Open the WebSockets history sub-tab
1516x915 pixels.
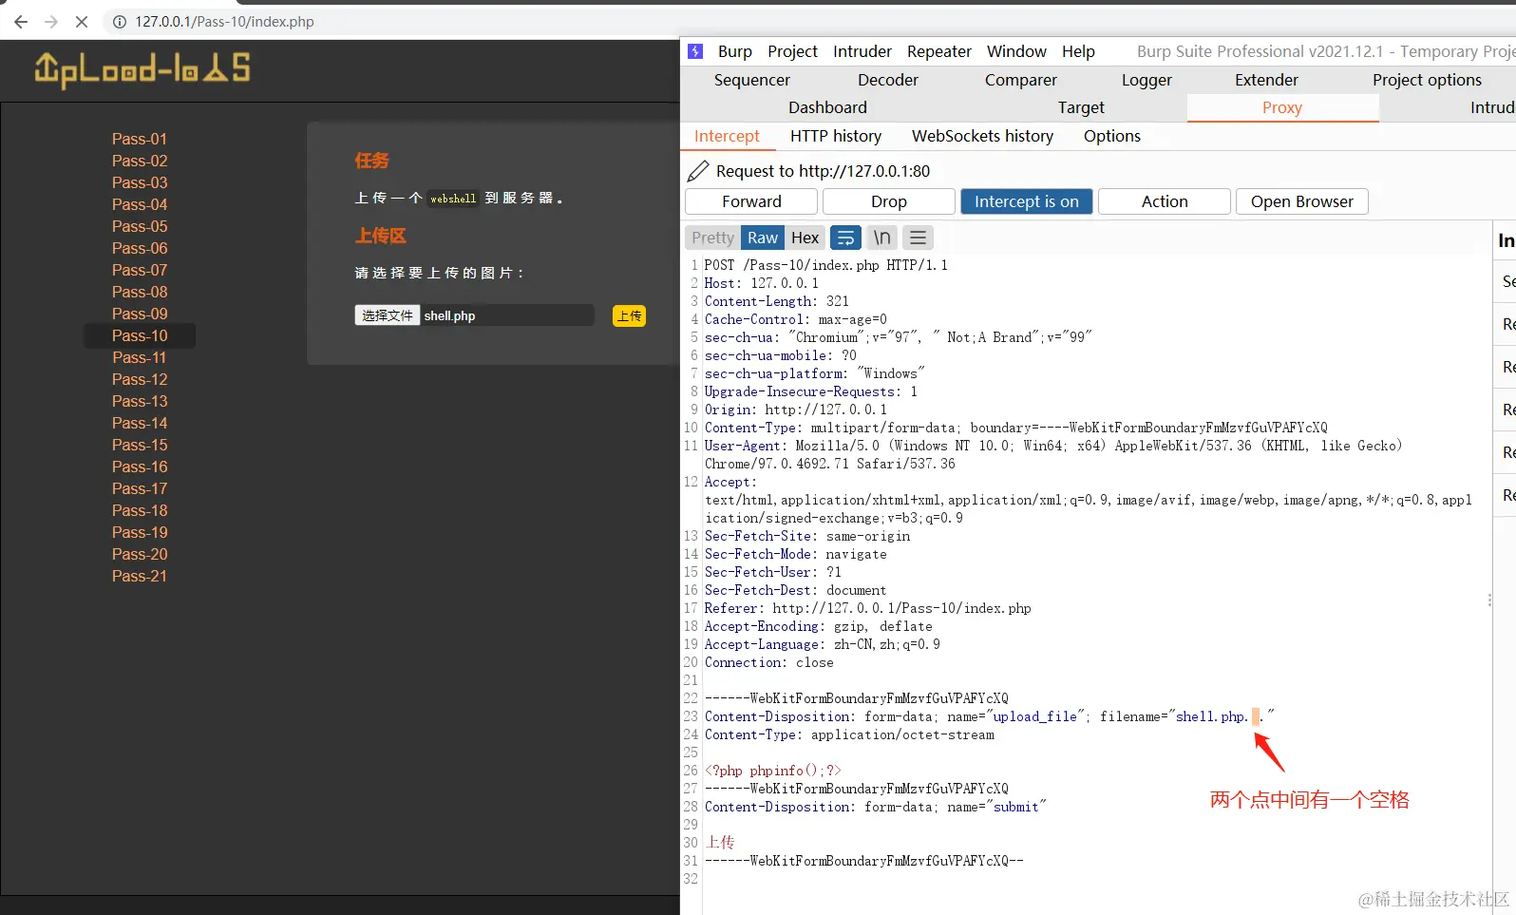tap(982, 136)
